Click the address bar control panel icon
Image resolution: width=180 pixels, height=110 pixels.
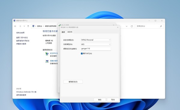tap(33, 26)
